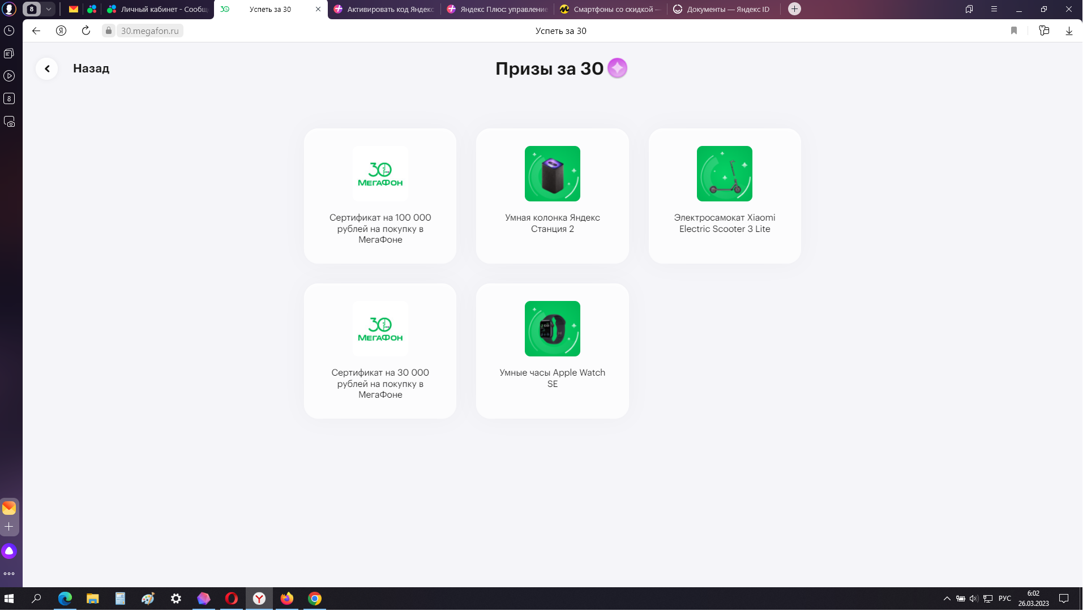This screenshot has height=611, width=1087.
Task: Open Windows taskbar search
Action: [x=37, y=599]
